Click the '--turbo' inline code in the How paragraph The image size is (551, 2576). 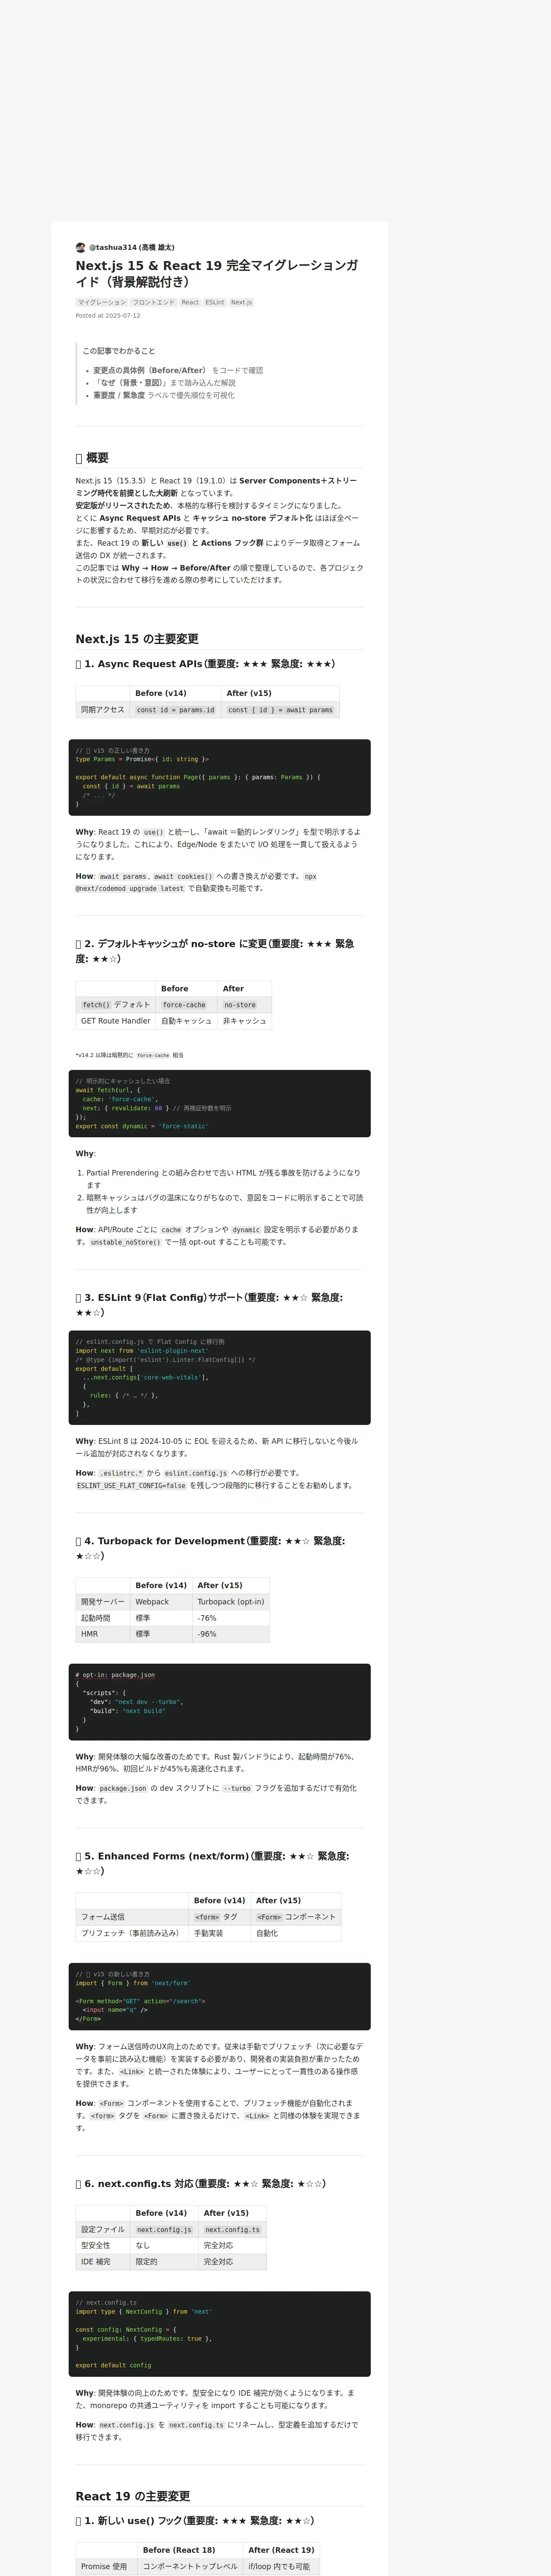pos(237,1788)
